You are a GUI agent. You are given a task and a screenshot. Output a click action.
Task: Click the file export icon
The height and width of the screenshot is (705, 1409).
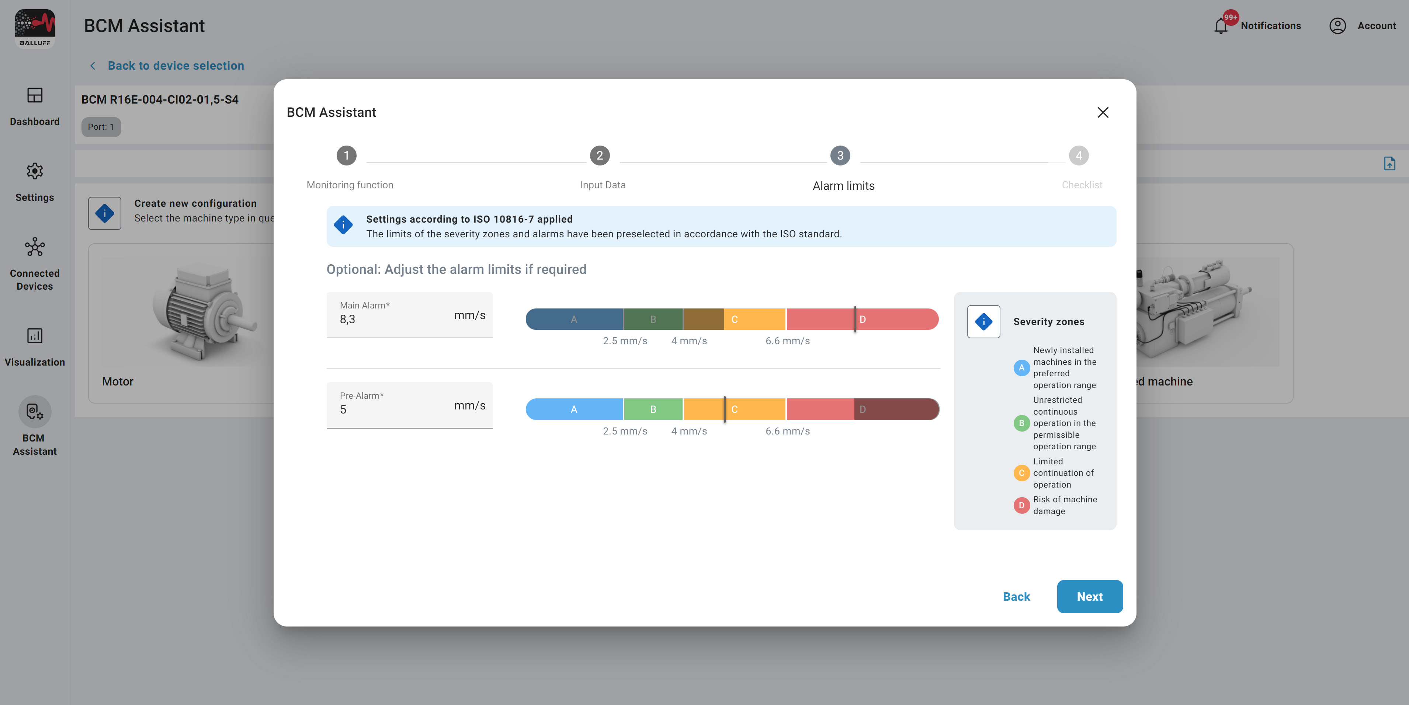click(x=1389, y=163)
